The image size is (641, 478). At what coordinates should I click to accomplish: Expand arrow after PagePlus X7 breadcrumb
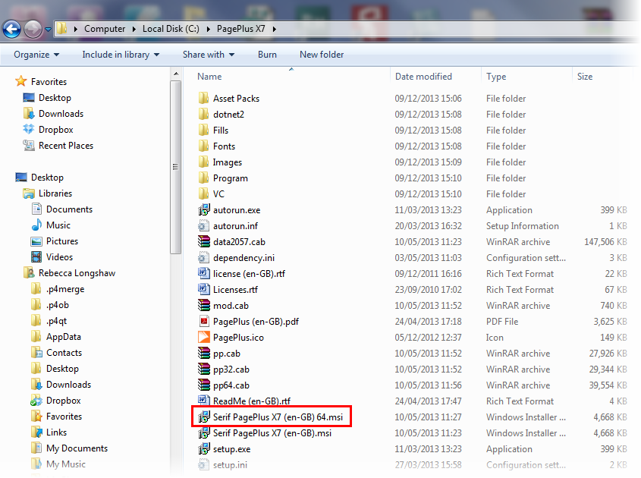click(x=275, y=29)
